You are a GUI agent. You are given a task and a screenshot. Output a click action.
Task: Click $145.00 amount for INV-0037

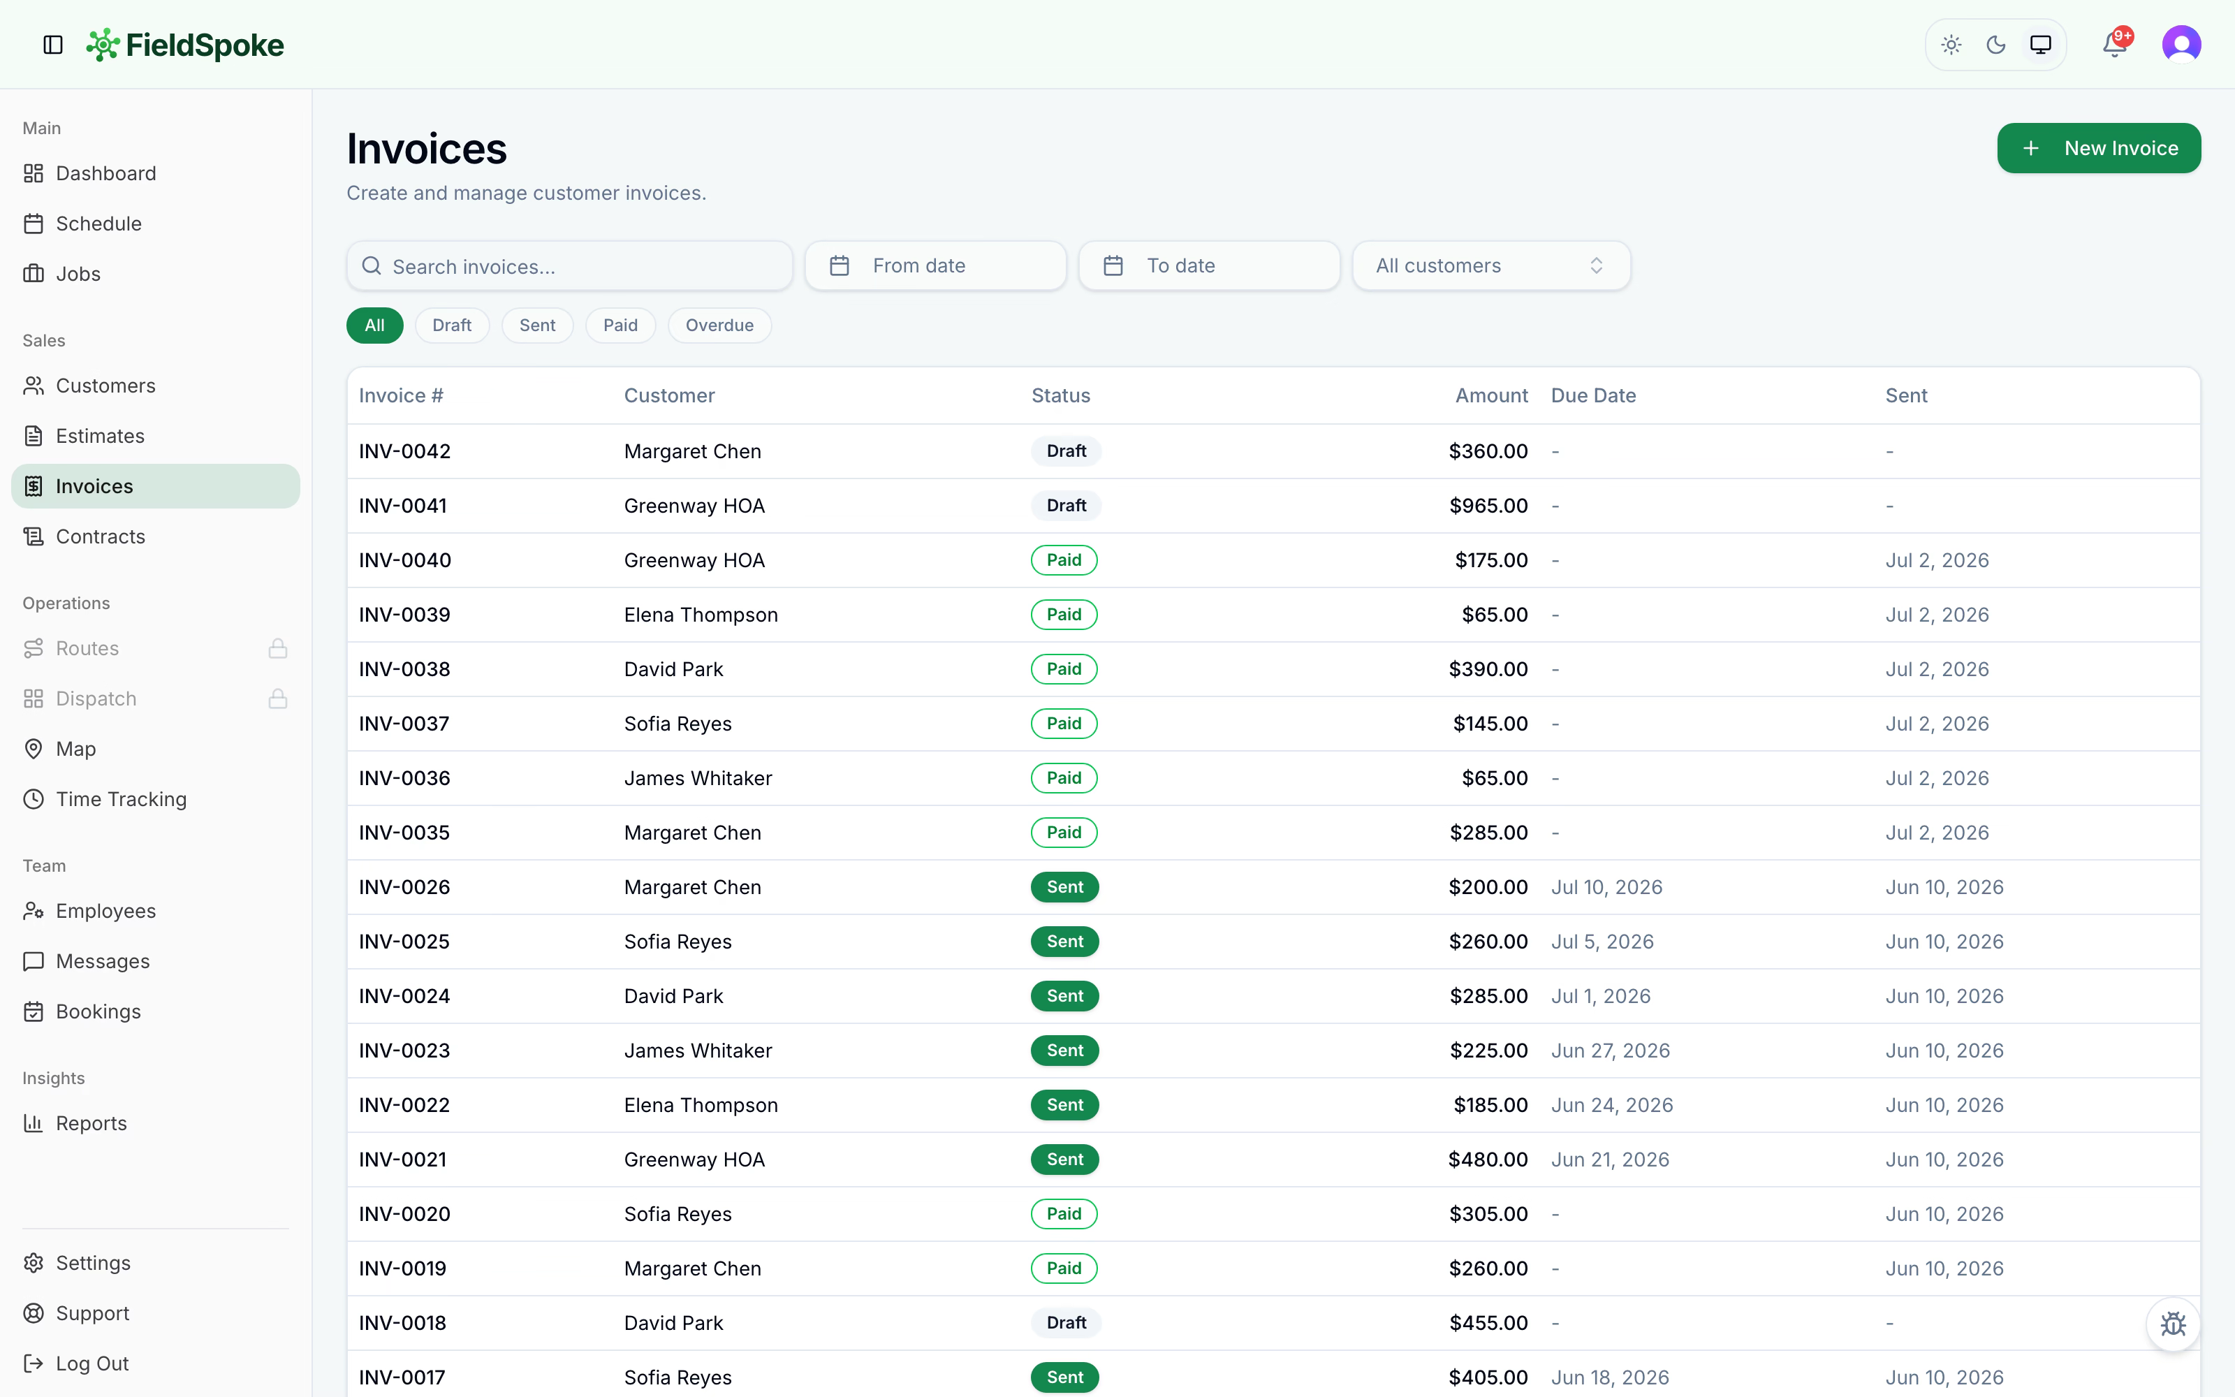tap(1490, 724)
